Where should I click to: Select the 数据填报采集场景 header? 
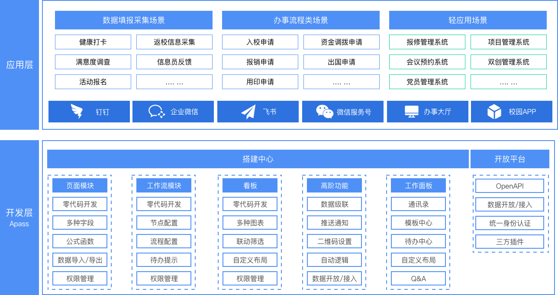[133, 20]
